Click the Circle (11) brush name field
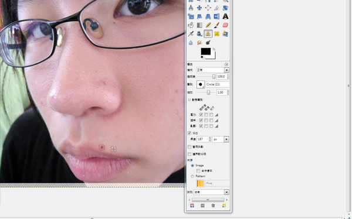The height and width of the screenshot is (219, 352). pyautogui.click(x=217, y=84)
